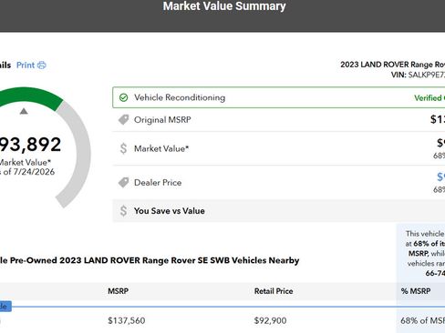445x333 pixels.
Task: Click the $92,900 retail price cell
Action: pyautogui.click(x=270, y=320)
